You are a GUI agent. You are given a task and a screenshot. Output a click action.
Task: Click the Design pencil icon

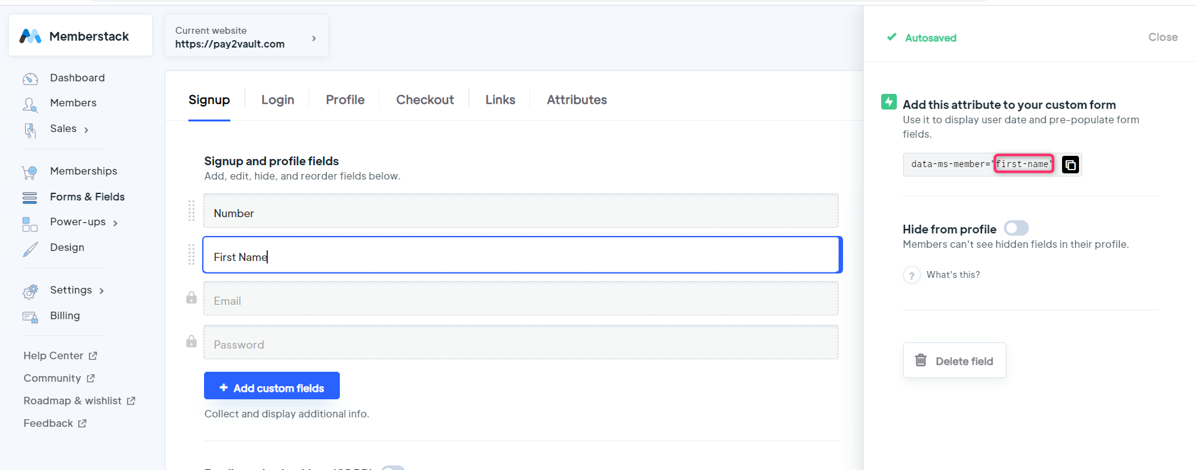click(30, 249)
